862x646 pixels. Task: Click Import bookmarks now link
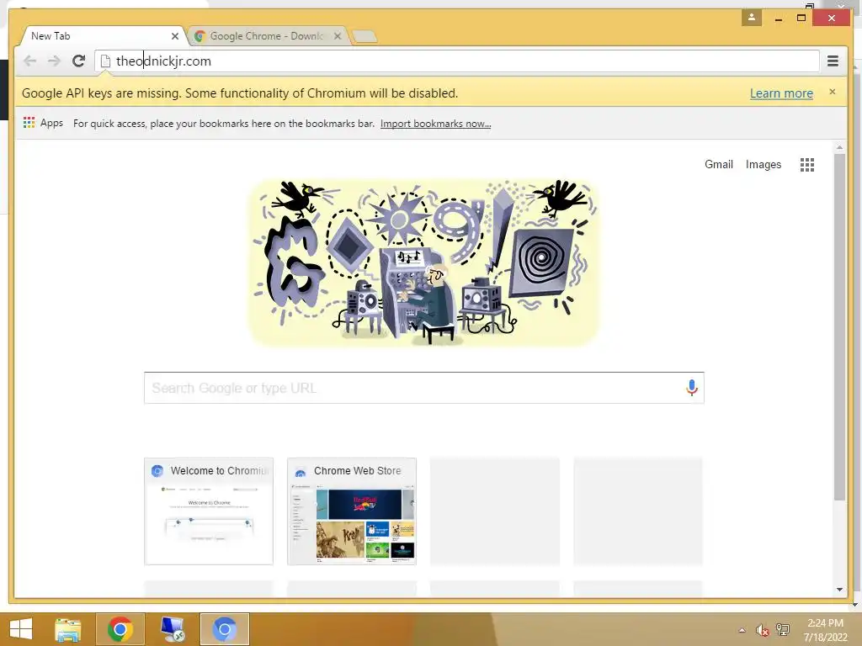click(435, 124)
